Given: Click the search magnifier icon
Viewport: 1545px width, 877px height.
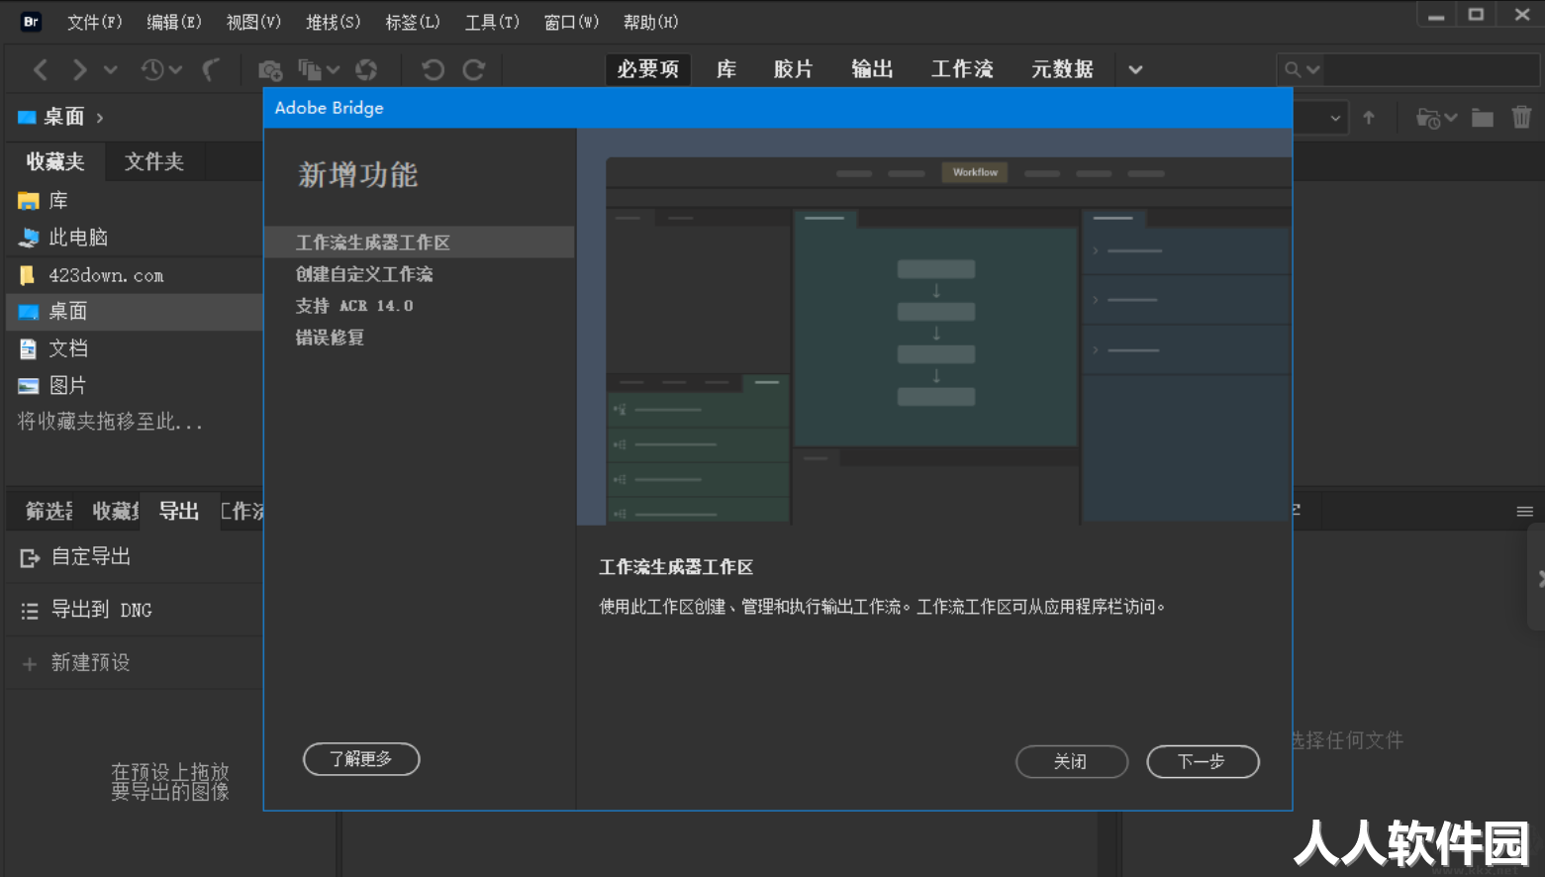Looking at the screenshot, I should (1292, 69).
